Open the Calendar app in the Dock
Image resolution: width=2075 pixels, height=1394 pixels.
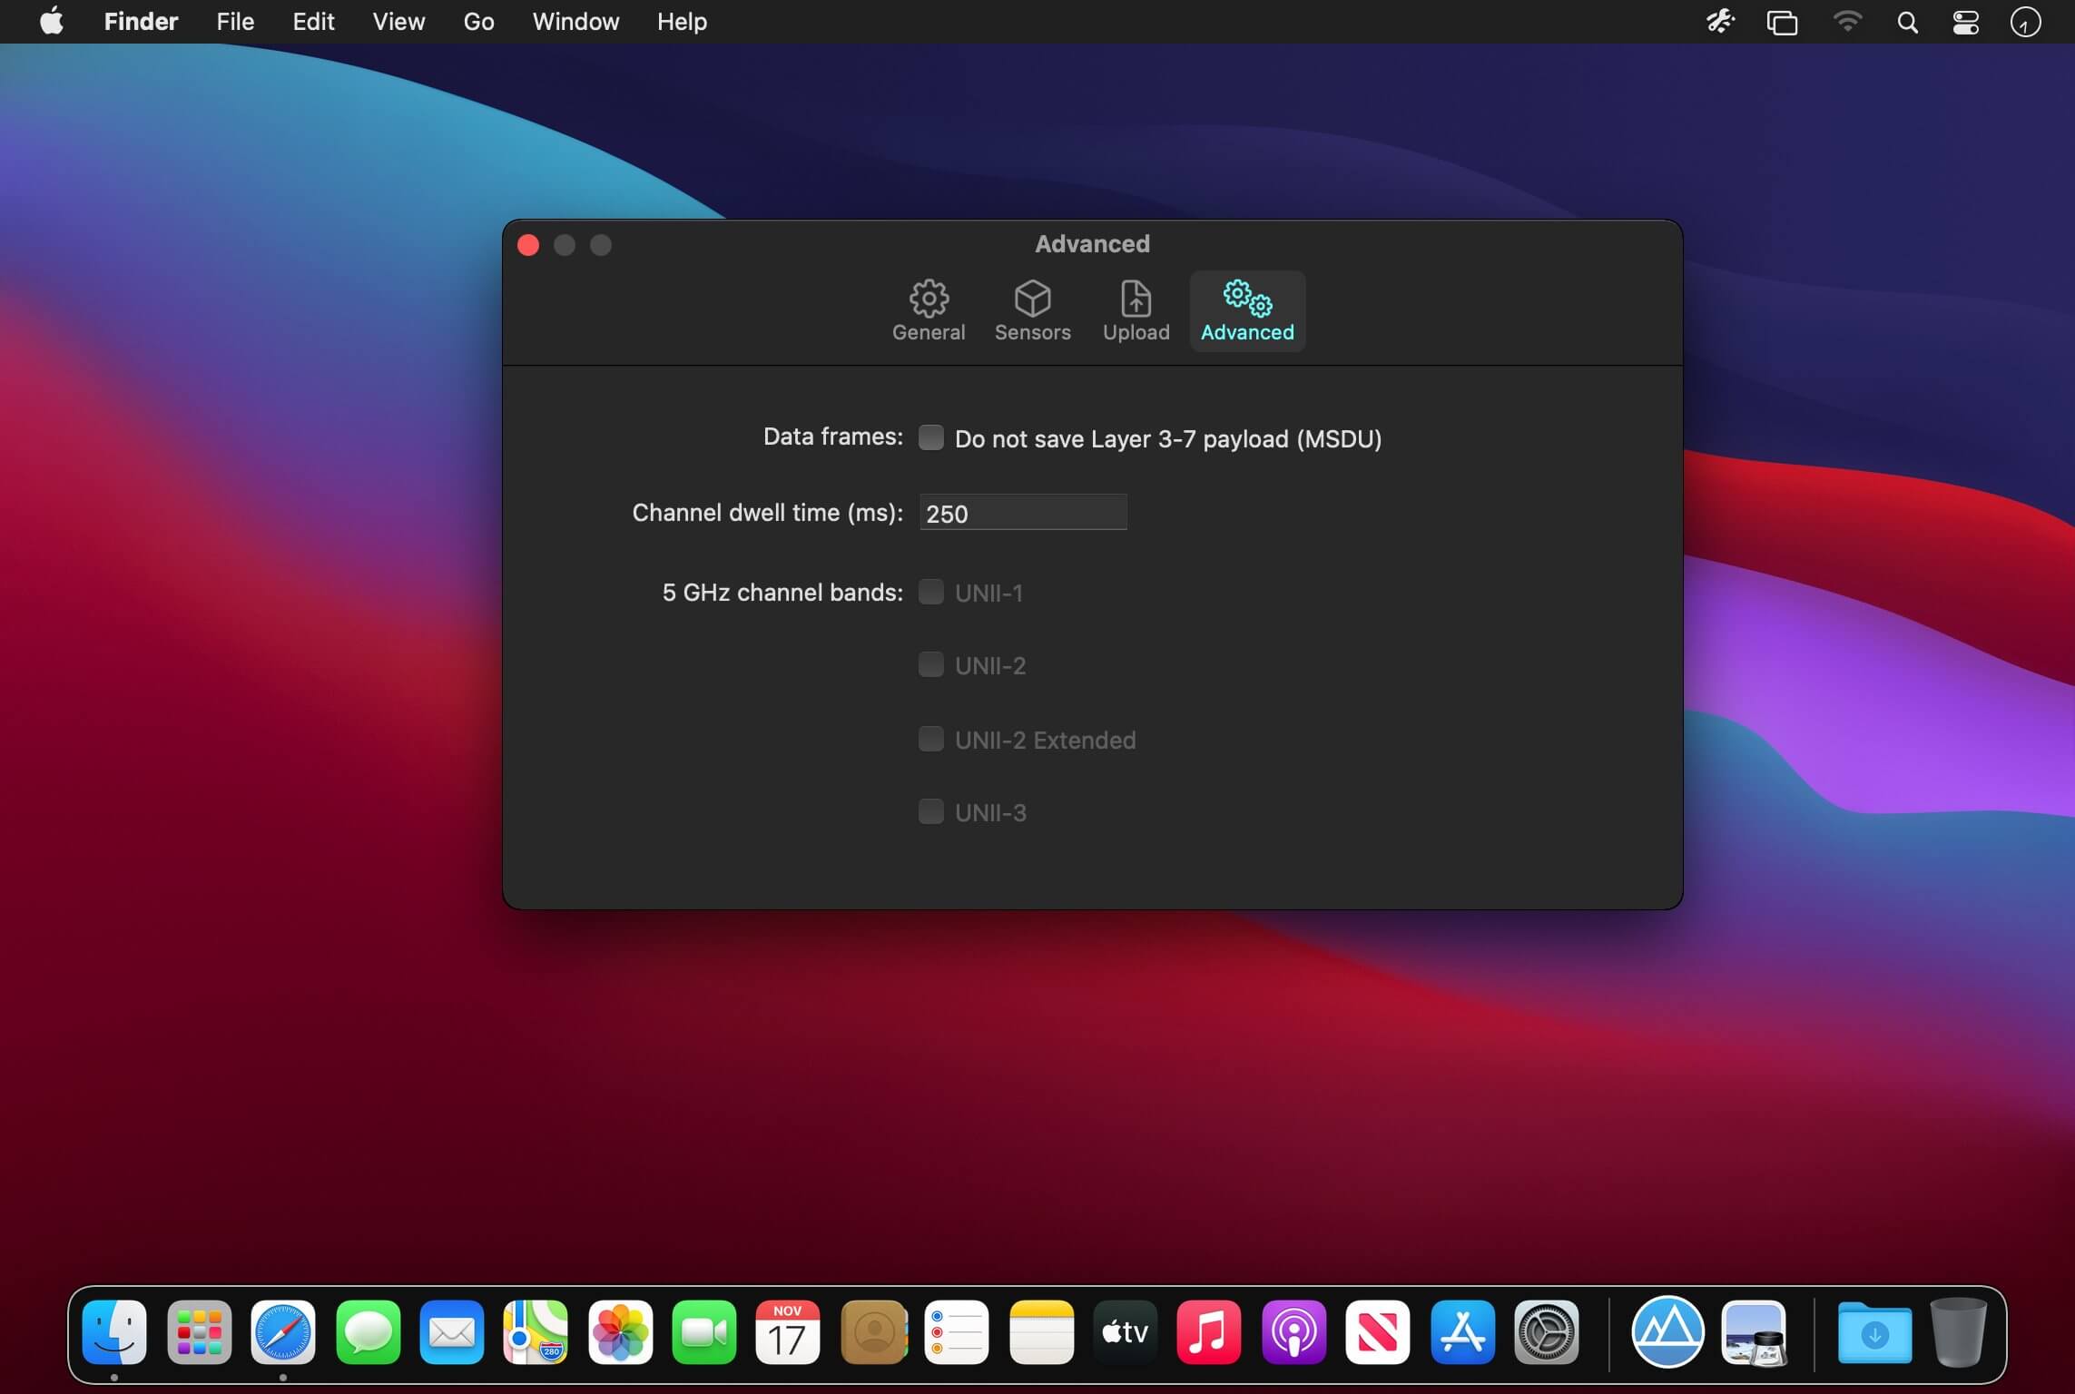(787, 1332)
